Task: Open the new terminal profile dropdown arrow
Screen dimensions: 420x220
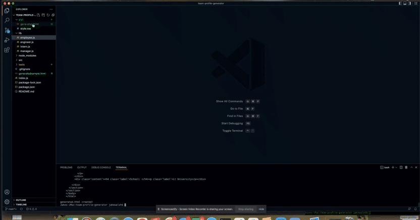Action: coord(396,168)
